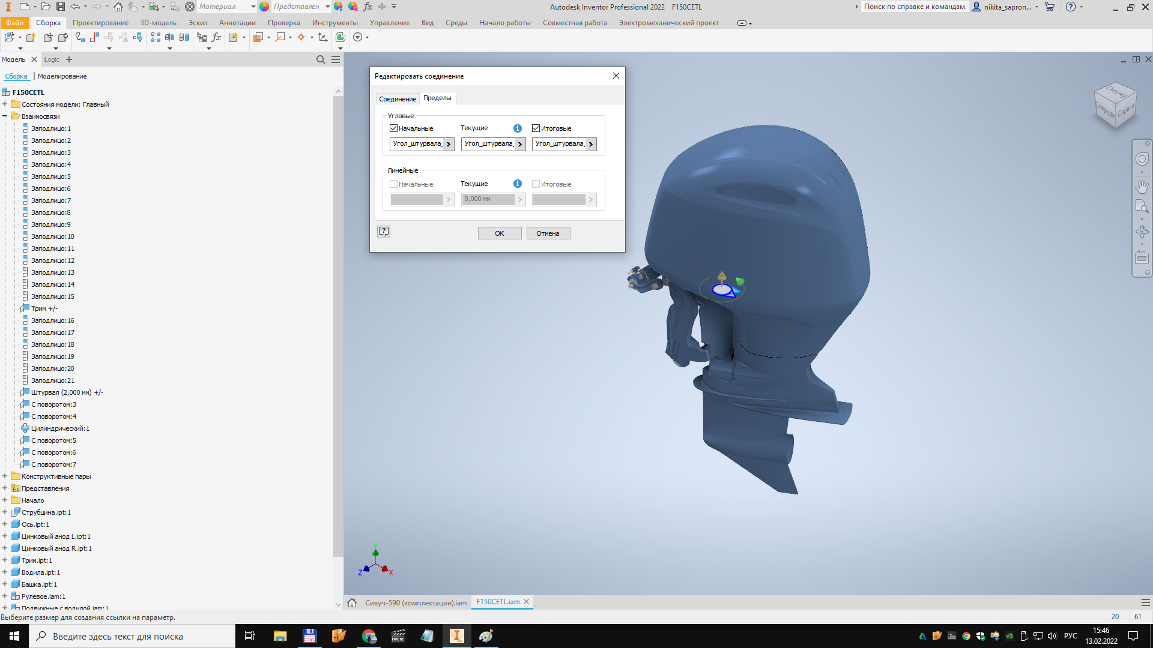Cancel the joint editing dialog
The height and width of the screenshot is (648, 1153).
tap(548, 233)
